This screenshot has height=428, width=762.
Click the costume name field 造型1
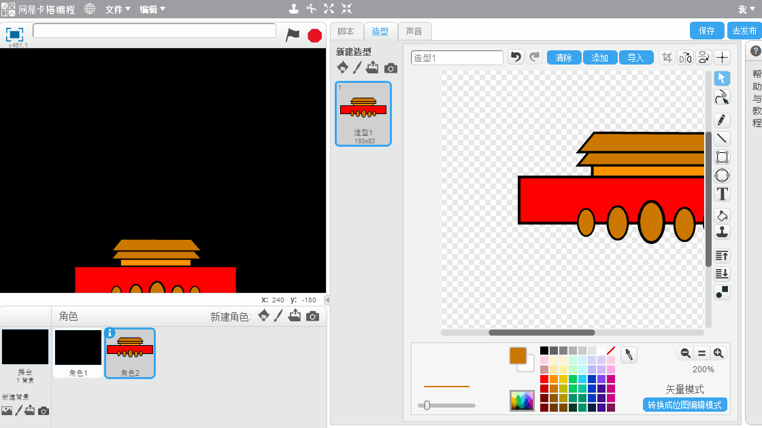pos(457,58)
